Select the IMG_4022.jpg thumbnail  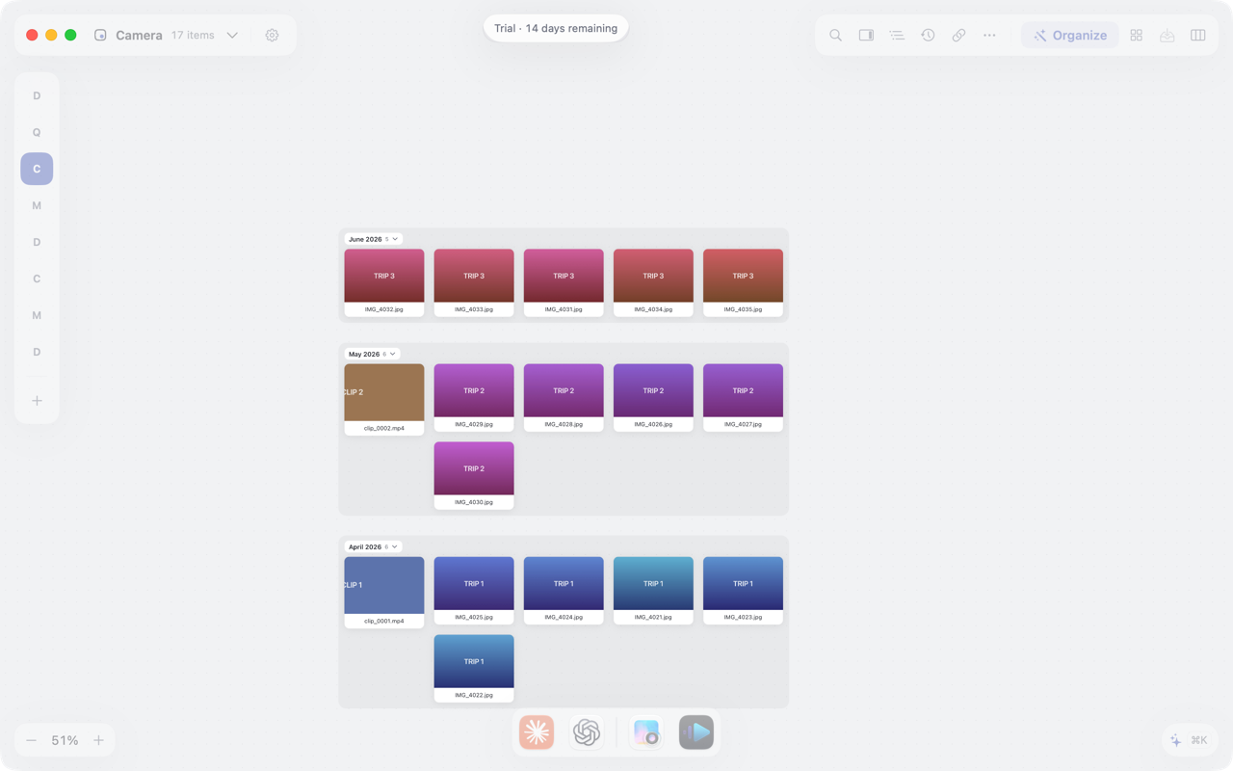pos(474,661)
